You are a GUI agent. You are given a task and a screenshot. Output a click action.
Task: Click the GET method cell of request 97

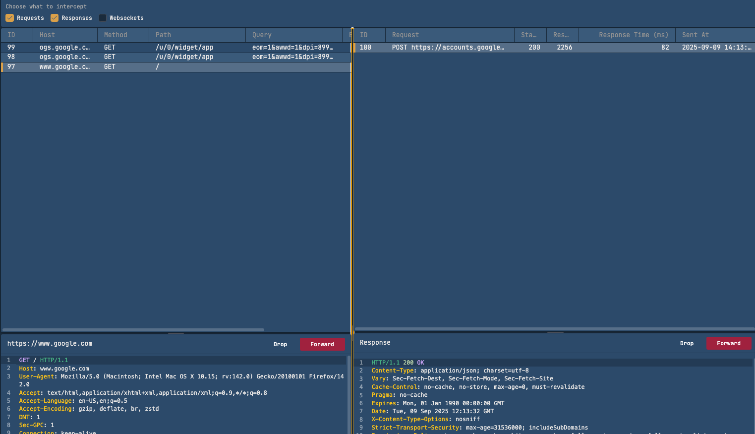[x=110, y=67]
